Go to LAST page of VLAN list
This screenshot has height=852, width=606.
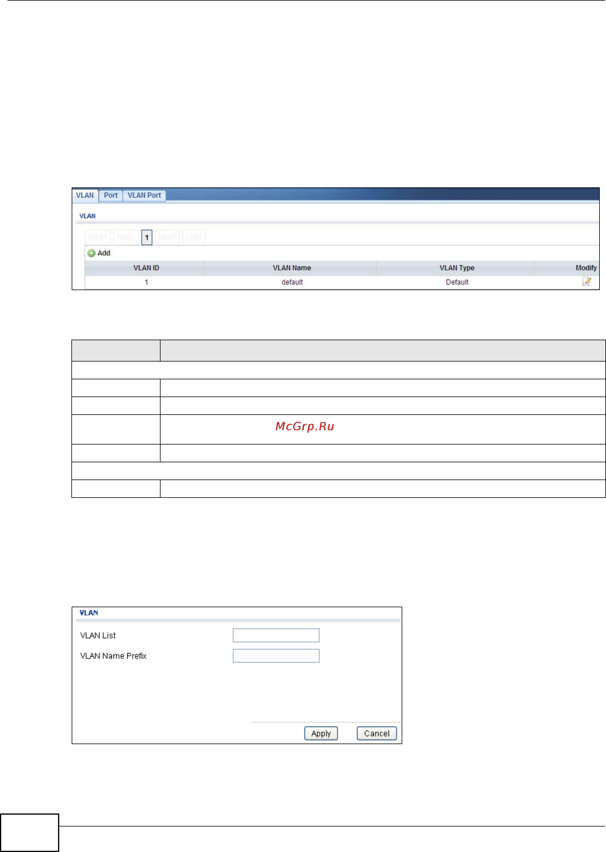(x=194, y=237)
